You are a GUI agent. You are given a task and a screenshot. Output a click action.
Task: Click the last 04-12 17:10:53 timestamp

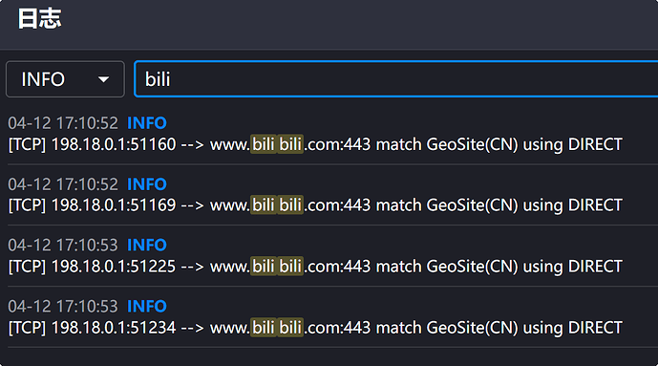[63, 307]
